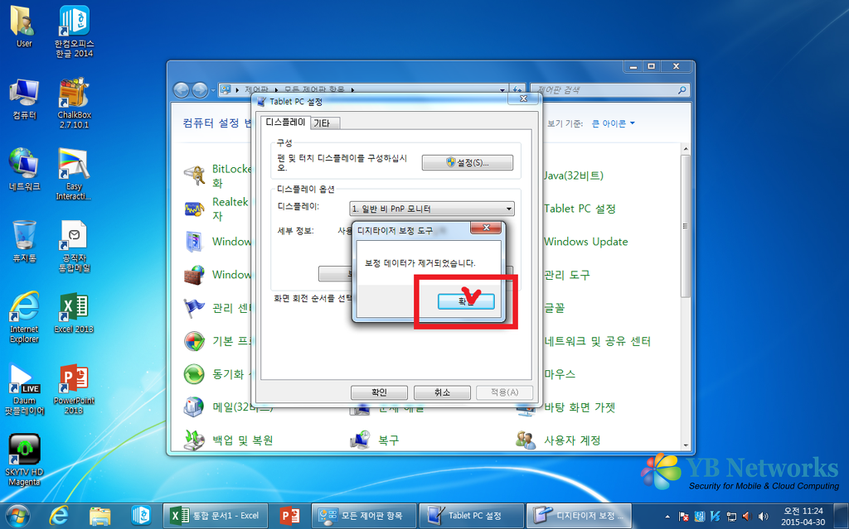Image resolution: width=849 pixels, height=529 pixels.
Task: Show hidden tray icons arrow
Action: (x=667, y=517)
